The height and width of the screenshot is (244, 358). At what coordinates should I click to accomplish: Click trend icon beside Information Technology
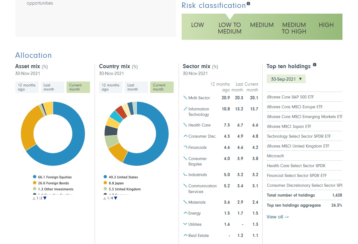pyautogui.click(x=185, y=109)
